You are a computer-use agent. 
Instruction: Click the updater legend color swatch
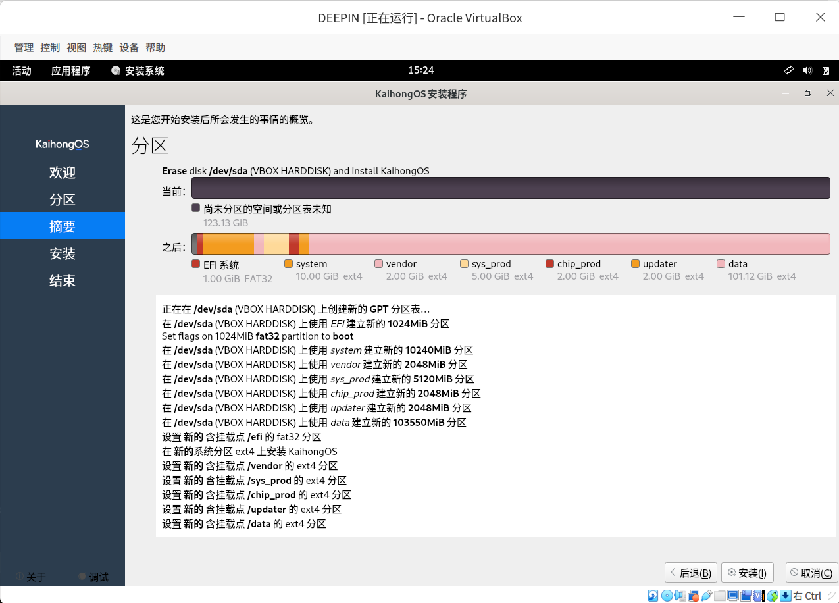pos(635,264)
